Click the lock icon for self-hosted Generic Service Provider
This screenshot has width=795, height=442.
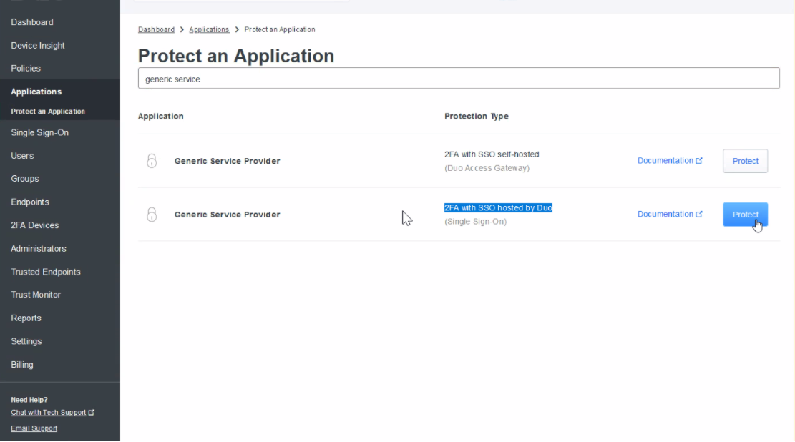(152, 161)
